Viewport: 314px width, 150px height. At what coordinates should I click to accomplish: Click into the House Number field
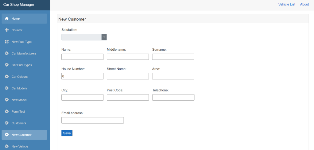click(82, 76)
